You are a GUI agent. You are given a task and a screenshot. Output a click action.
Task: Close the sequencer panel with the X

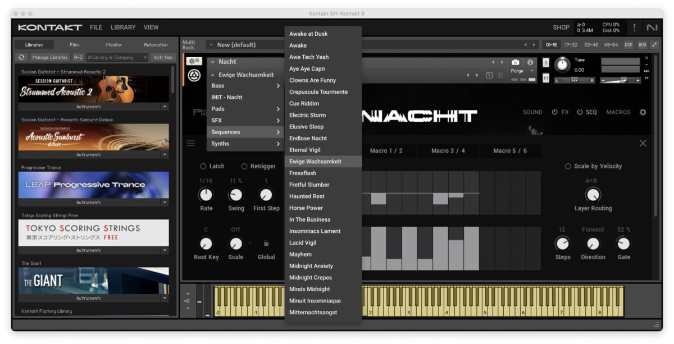643,143
